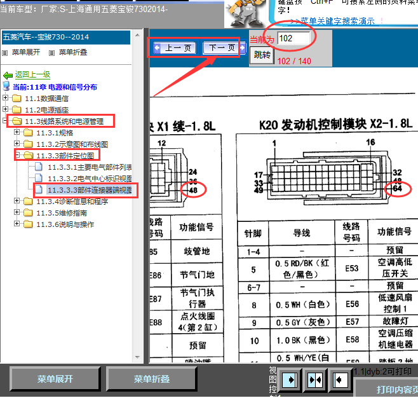Click 当前:11章 电源和信号分布 label
This screenshot has width=418, height=398.
[55, 87]
